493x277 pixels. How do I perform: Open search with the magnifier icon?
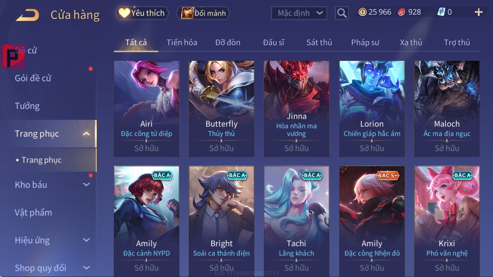pos(342,13)
